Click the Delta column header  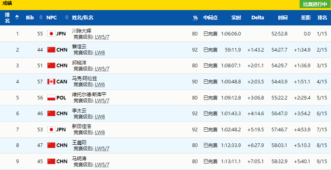[x=258, y=18]
